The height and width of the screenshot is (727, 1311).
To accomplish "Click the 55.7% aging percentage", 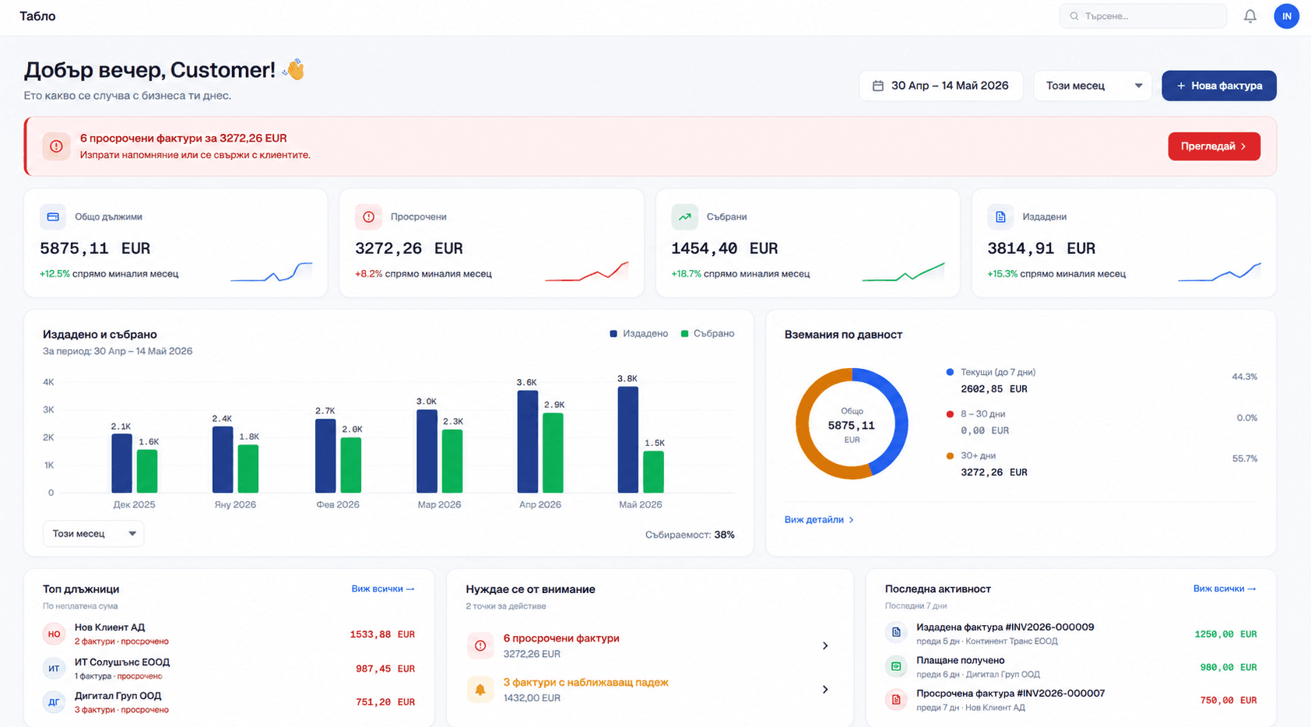I will tap(1245, 458).
